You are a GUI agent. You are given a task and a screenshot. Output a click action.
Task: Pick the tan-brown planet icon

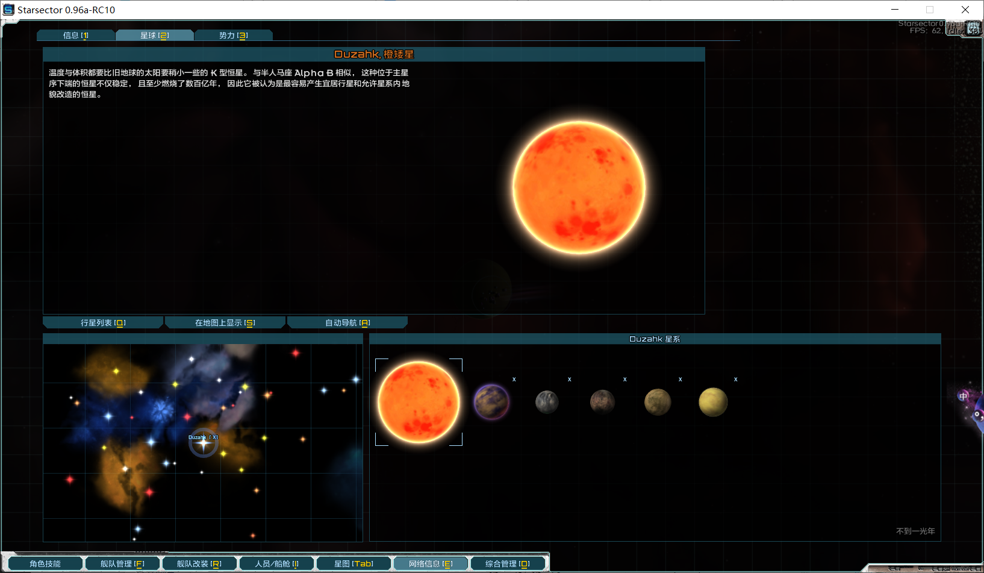click(x=658, y=402)
